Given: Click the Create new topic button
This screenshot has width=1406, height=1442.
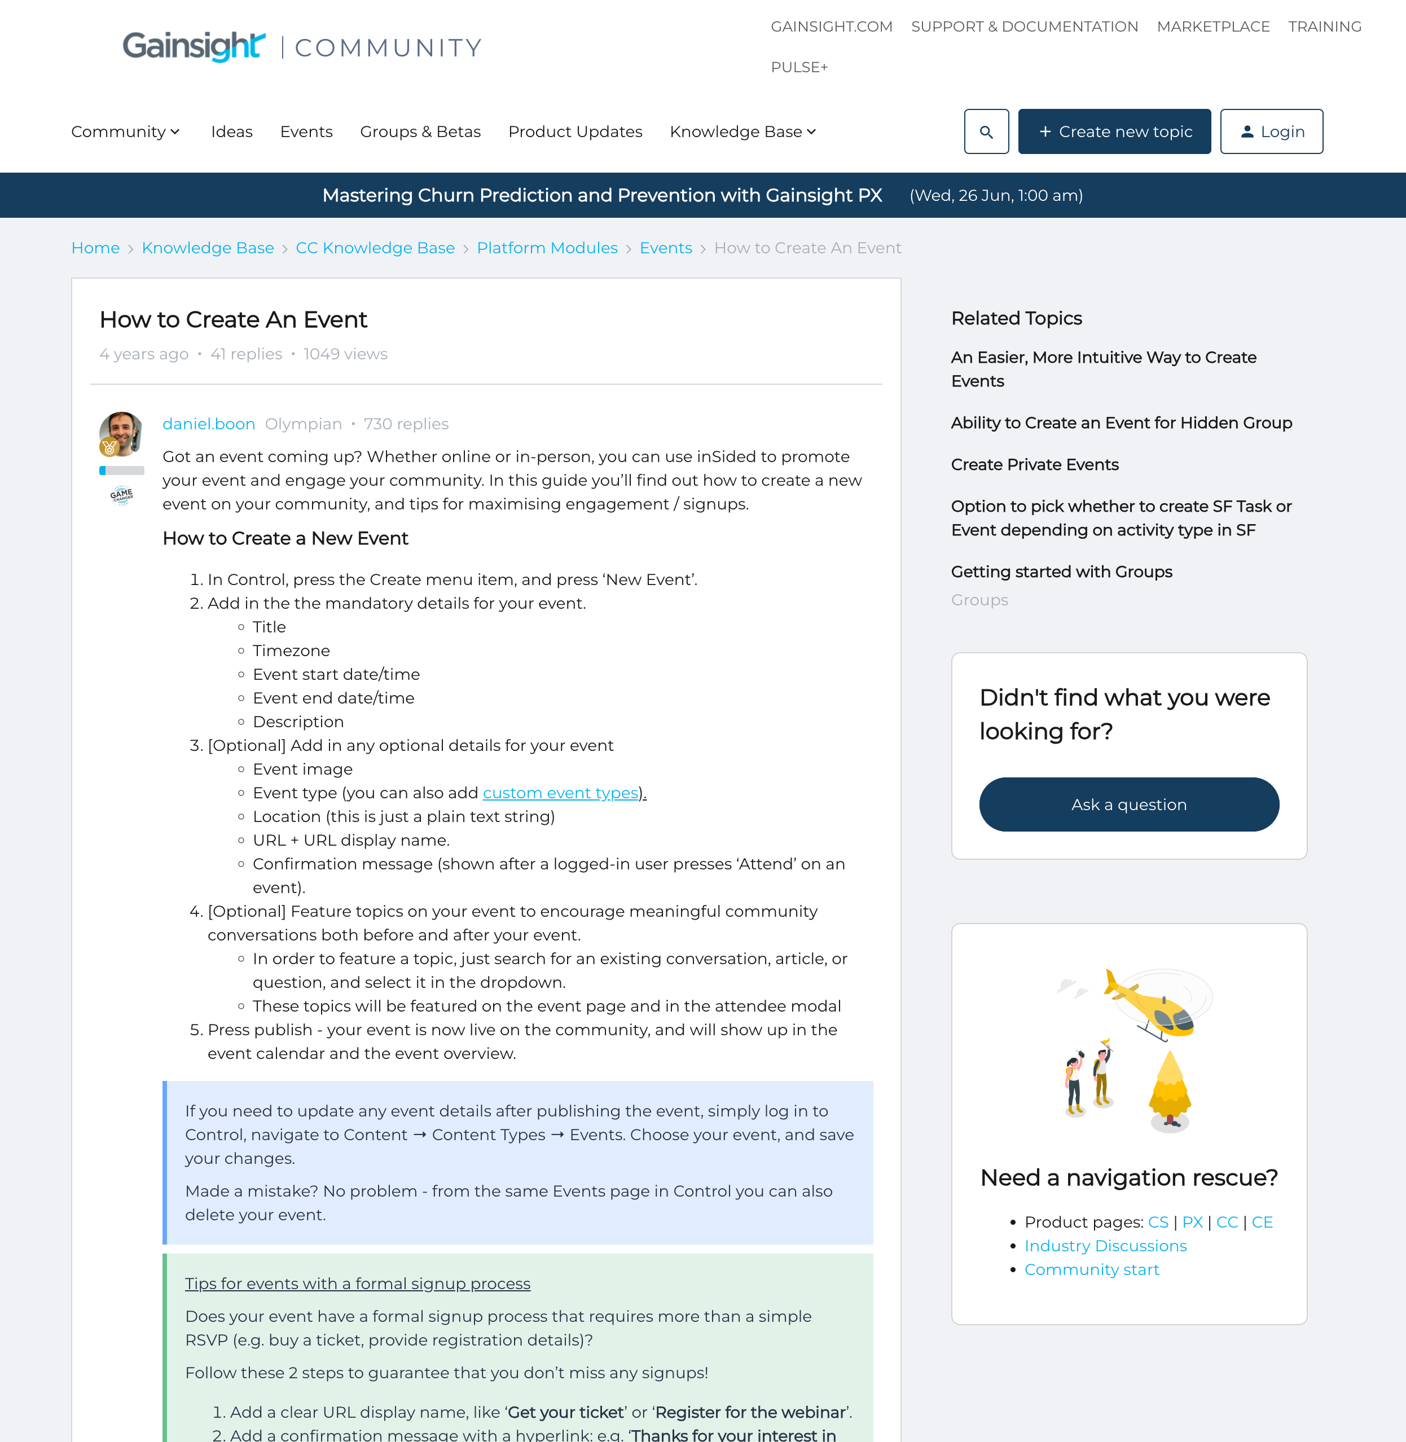Looking at the screenshot, I should 1114,130.
